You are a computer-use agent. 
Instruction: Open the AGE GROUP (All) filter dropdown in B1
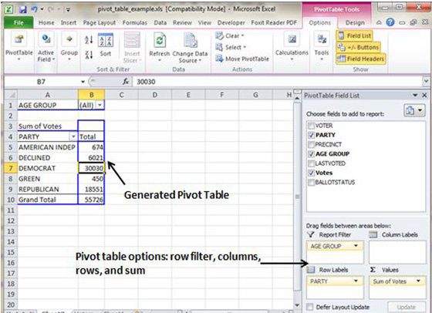point(100,105)
